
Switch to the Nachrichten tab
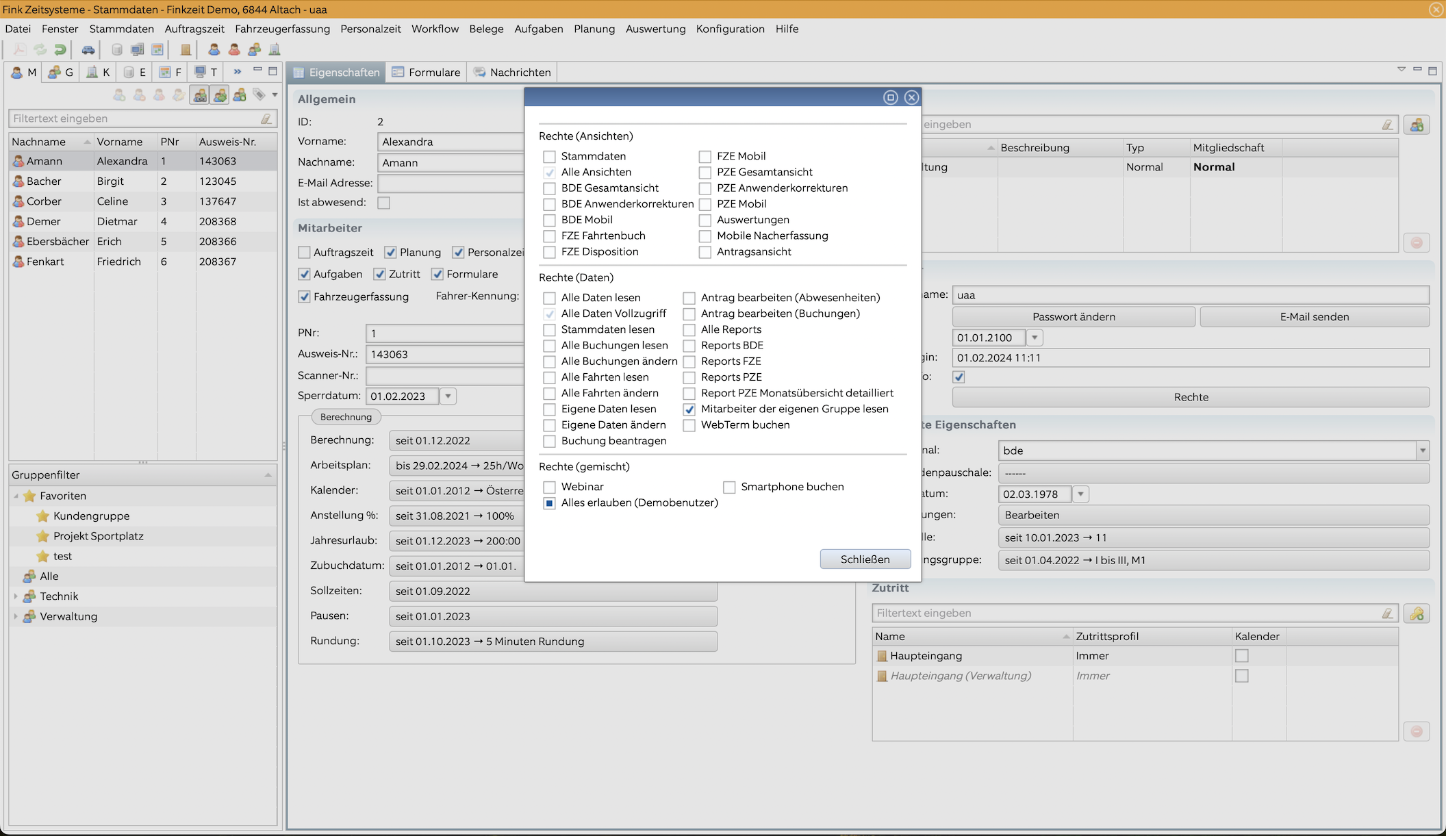click(x=511, y=72)
